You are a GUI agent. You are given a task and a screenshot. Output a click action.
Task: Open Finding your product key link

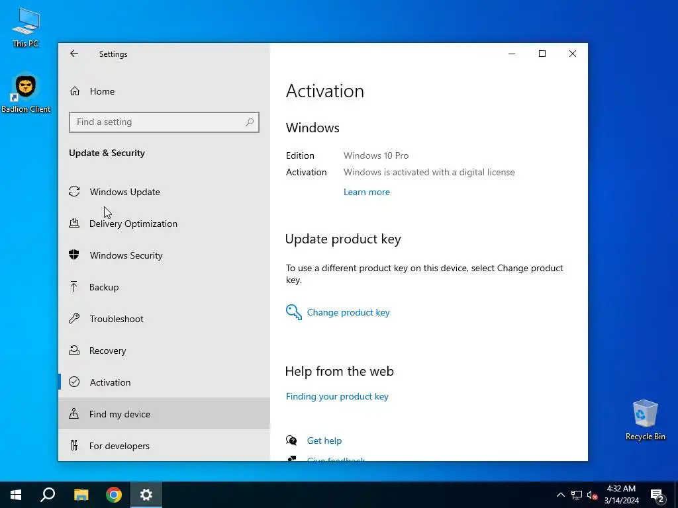[x=337, y=396]
